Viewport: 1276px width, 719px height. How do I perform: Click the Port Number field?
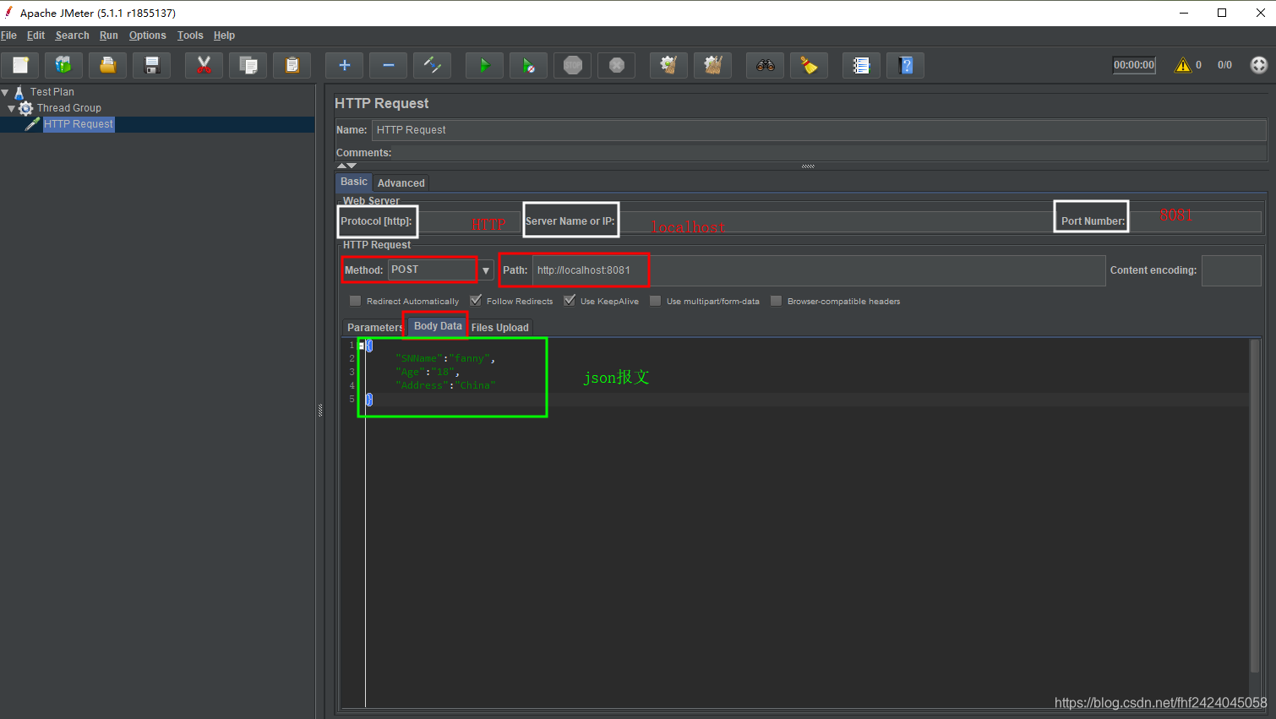[x=1196, y=221]
